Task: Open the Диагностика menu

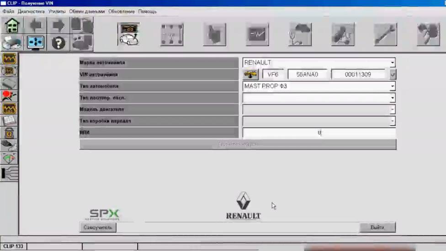Action: (31, 12)
